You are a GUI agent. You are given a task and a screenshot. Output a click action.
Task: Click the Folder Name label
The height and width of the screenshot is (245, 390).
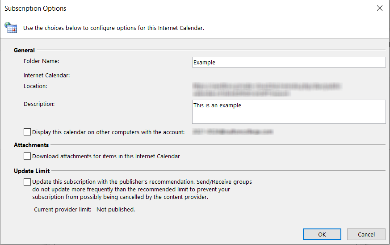(41, 61)
